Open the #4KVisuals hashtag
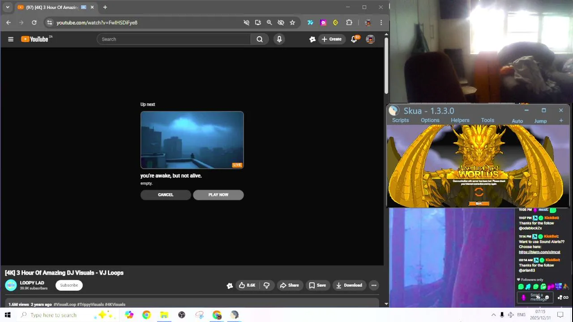 click(x=115, y=305)
